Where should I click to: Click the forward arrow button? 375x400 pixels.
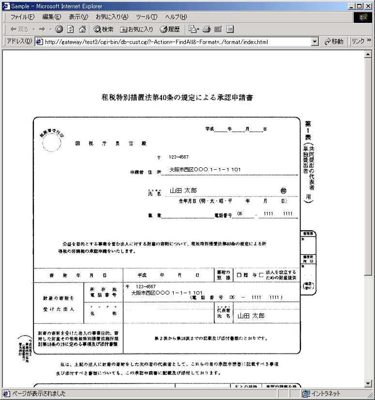pos(42,30)
